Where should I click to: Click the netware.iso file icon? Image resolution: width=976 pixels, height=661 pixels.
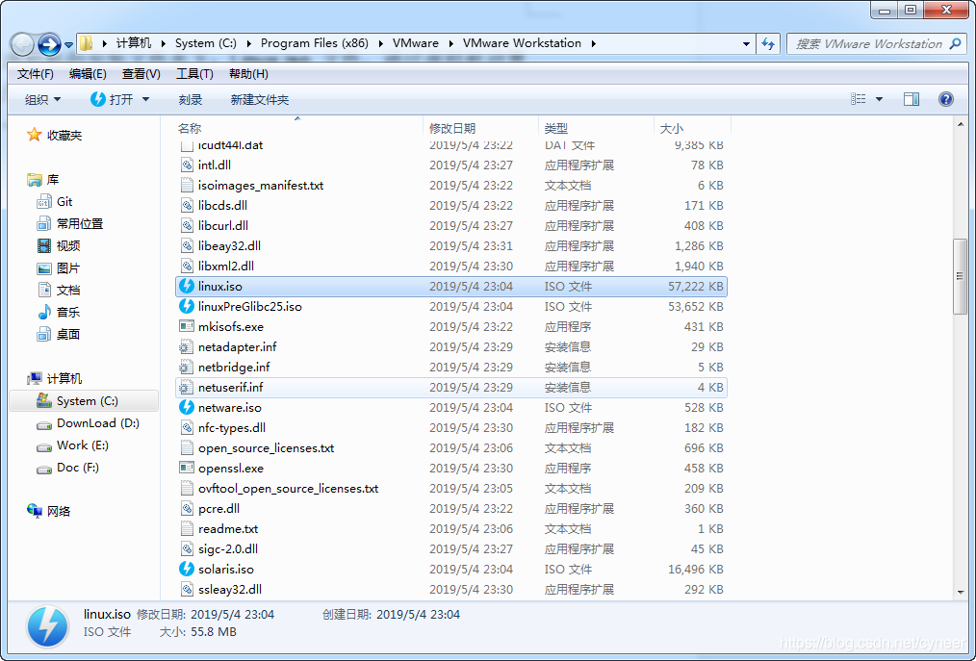[x=186, y=408]
